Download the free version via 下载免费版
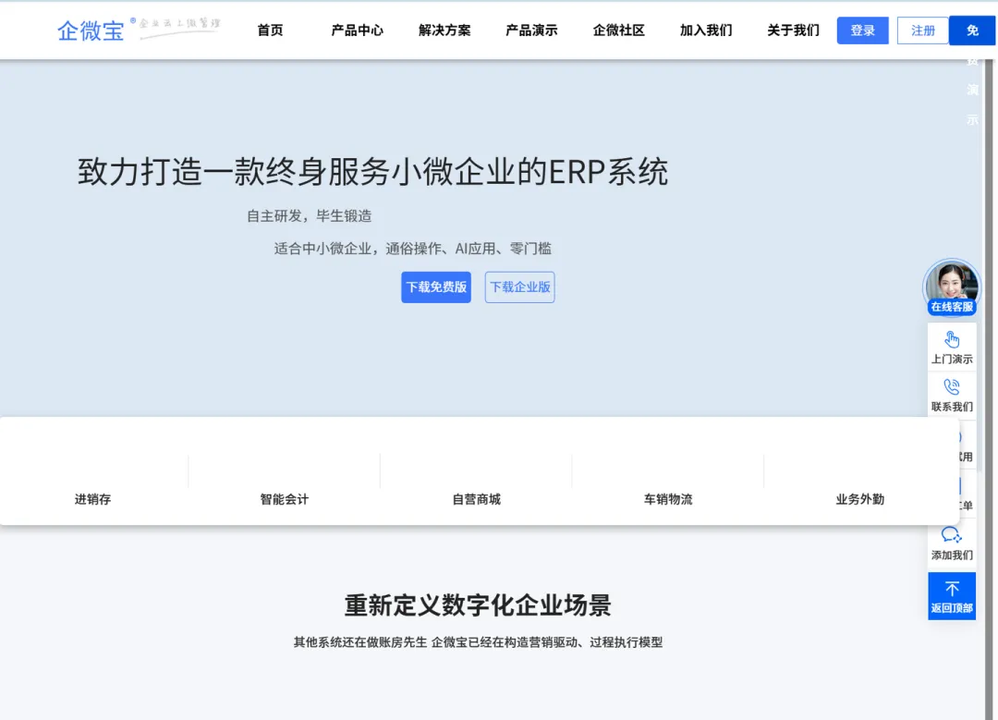 pos(436,287)
